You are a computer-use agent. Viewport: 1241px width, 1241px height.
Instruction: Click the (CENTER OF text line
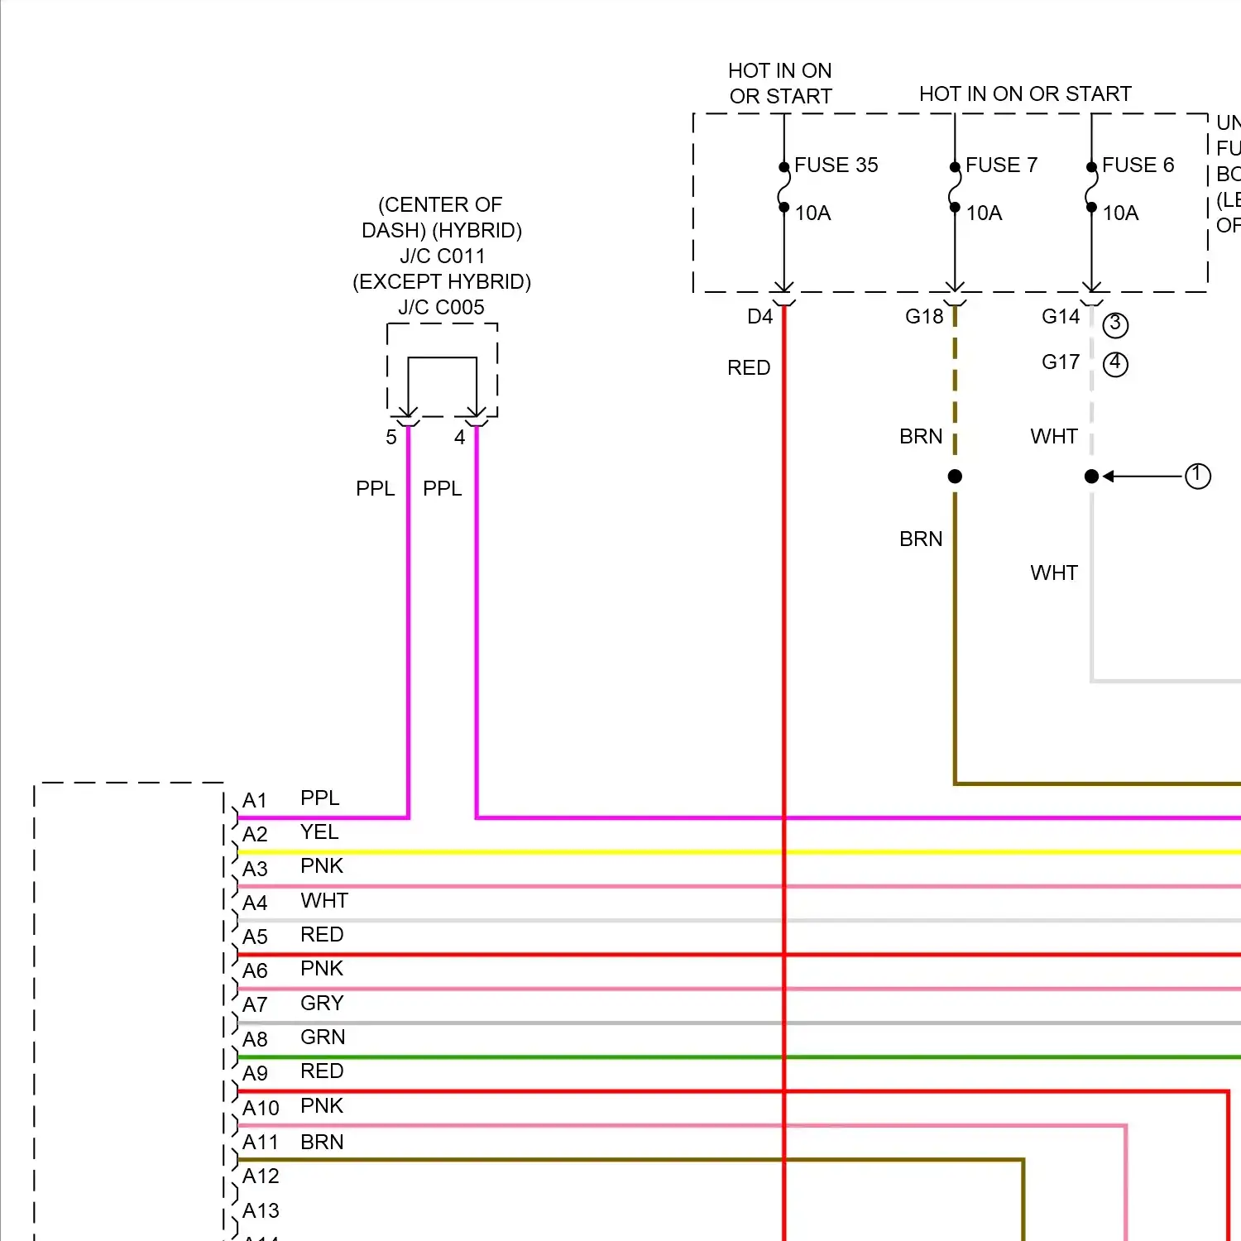pos(440,205)
